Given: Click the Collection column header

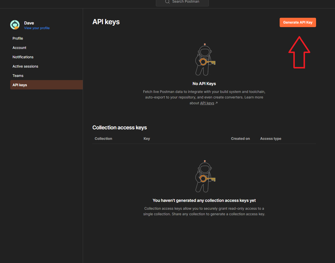Looking at the screenshot, I should click(103, 139).
